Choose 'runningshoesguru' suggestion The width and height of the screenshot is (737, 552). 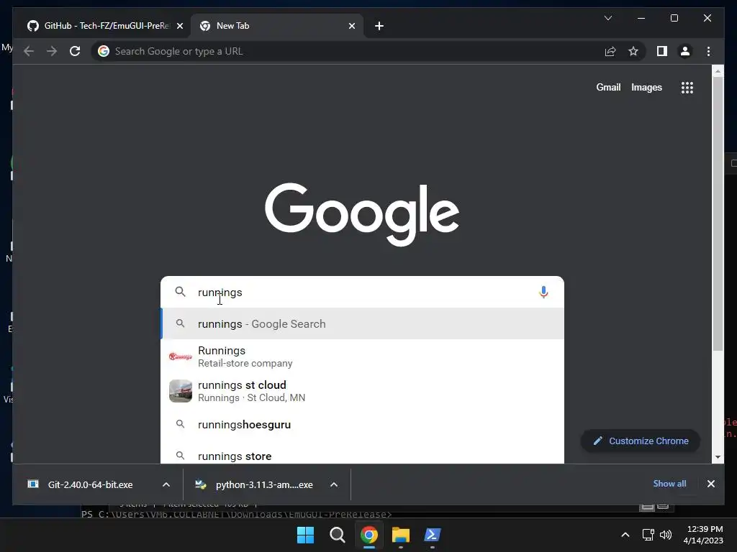pos(363,425)
